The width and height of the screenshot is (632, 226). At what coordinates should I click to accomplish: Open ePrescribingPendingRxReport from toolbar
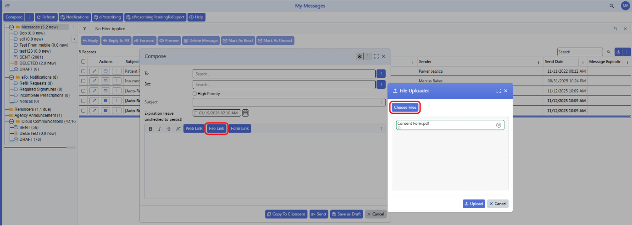click(x=155, y=17)
